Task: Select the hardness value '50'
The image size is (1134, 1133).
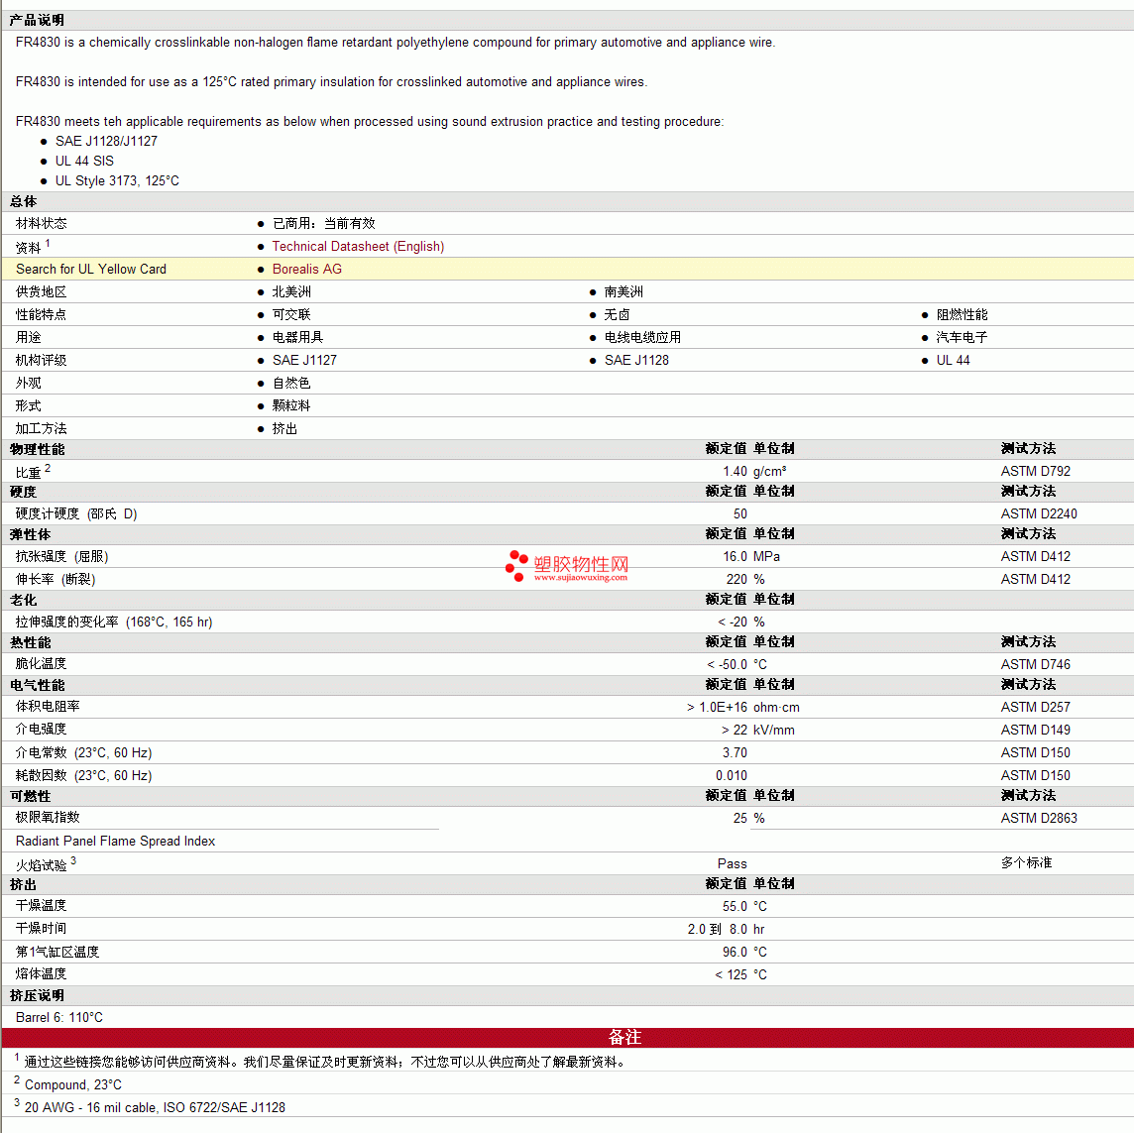Action: 739,514
